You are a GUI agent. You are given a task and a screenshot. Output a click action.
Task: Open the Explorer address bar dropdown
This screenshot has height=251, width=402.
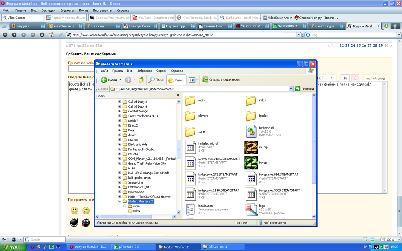pyautogui.click(x=291, y=89)
